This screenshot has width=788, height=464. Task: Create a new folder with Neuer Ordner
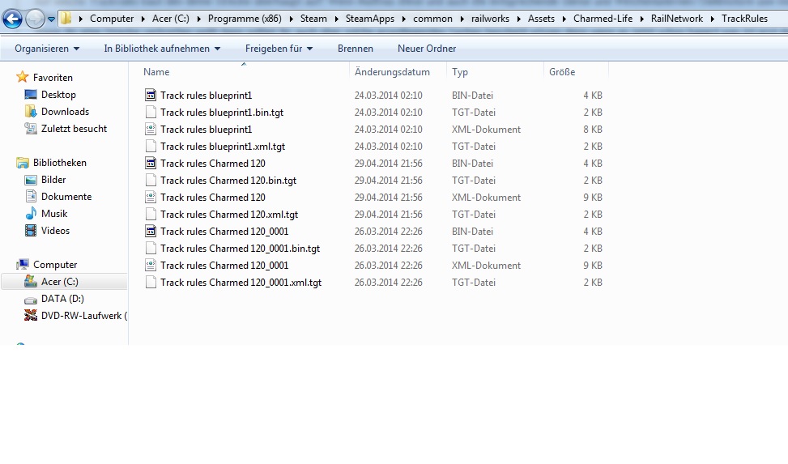pos(427,49)
